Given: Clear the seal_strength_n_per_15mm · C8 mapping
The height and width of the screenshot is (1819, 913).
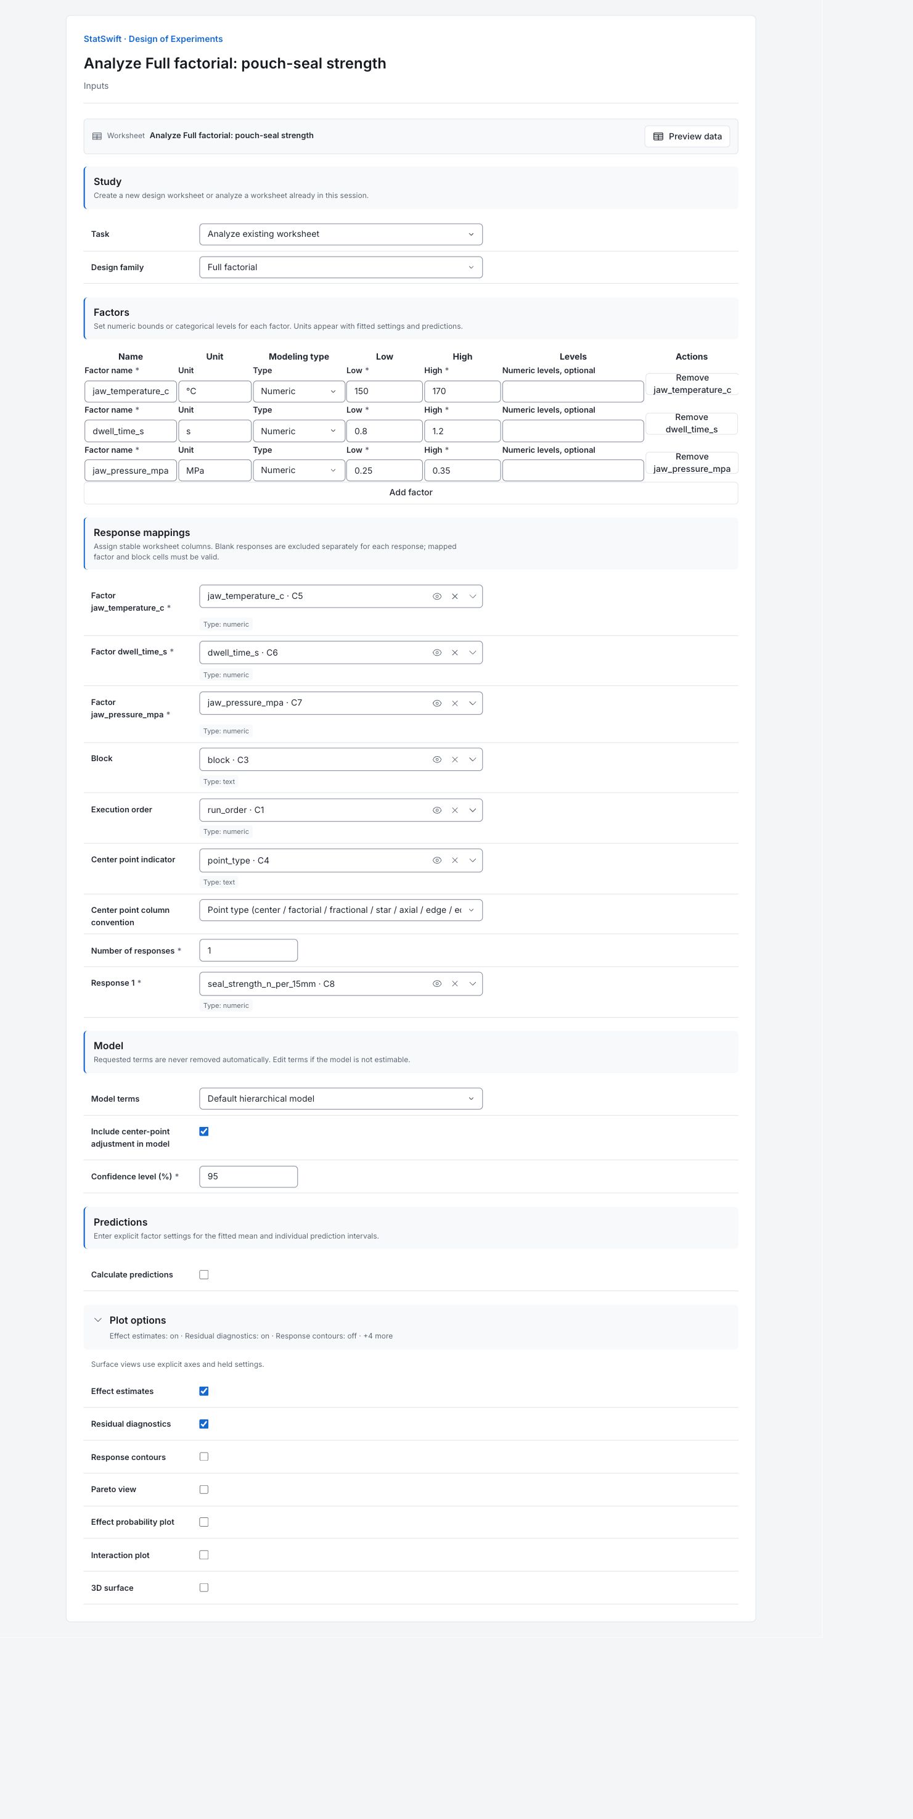Looking at the screenshot, I should click(x=455, y=984).
